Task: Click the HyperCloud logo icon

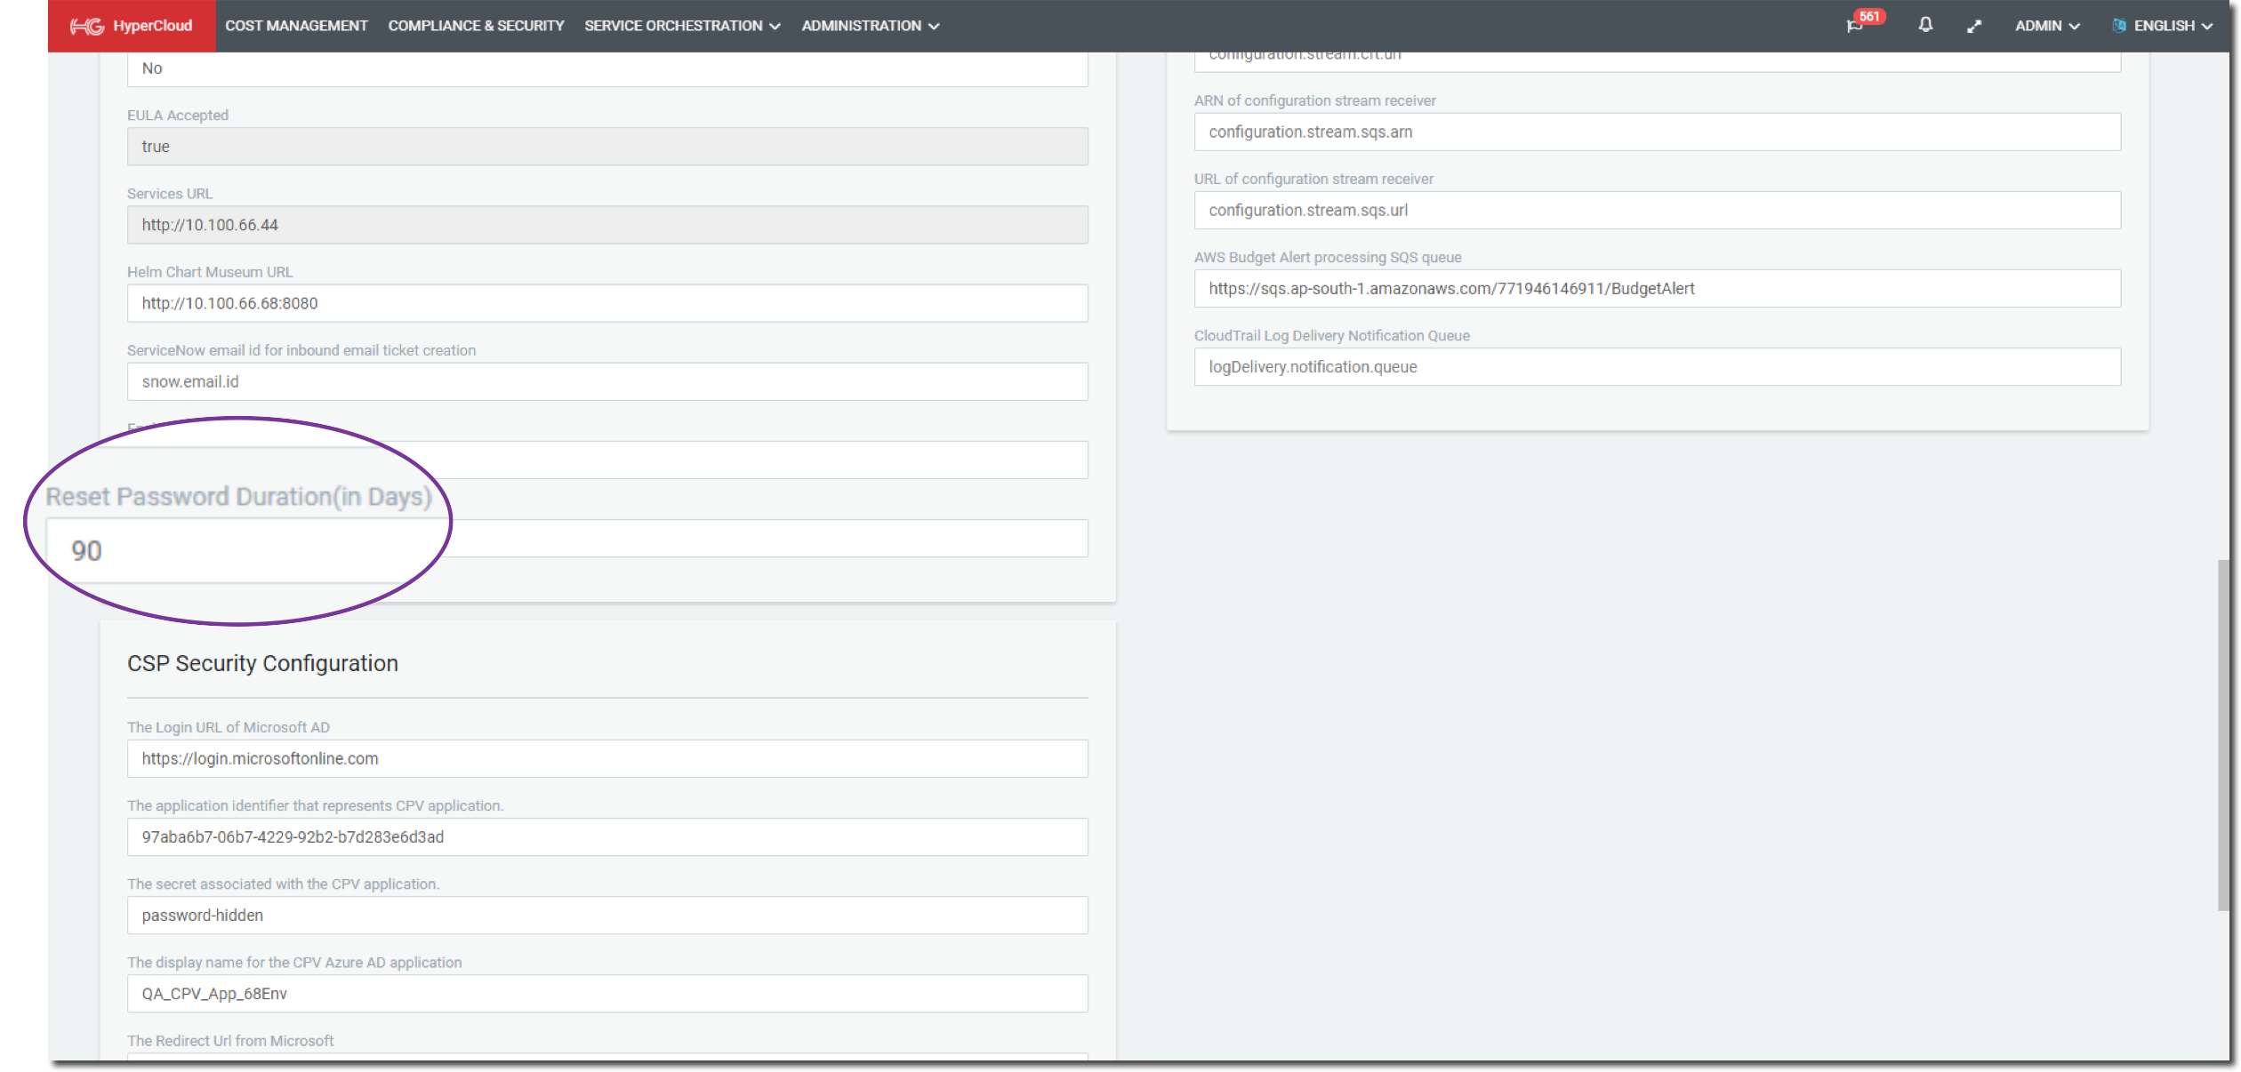Action: 87,26
